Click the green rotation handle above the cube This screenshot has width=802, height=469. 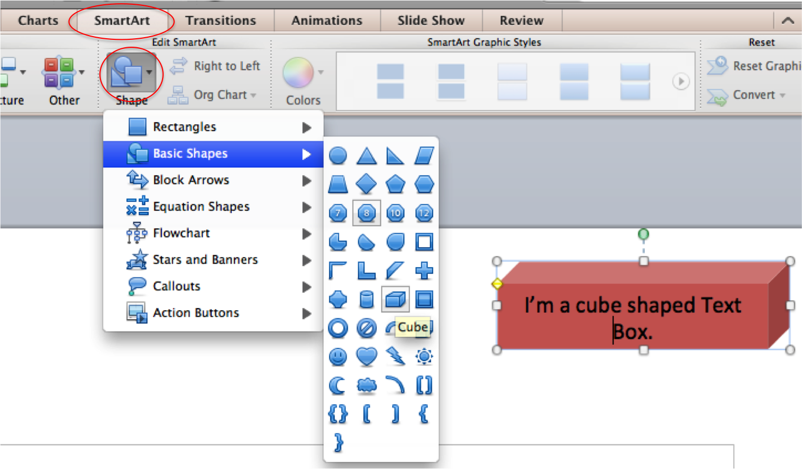(x=643, y=234)
